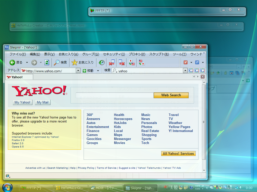This screenshot has width=257, height=192.
Task: Click the address bar URL field
Action: [49, 71]
